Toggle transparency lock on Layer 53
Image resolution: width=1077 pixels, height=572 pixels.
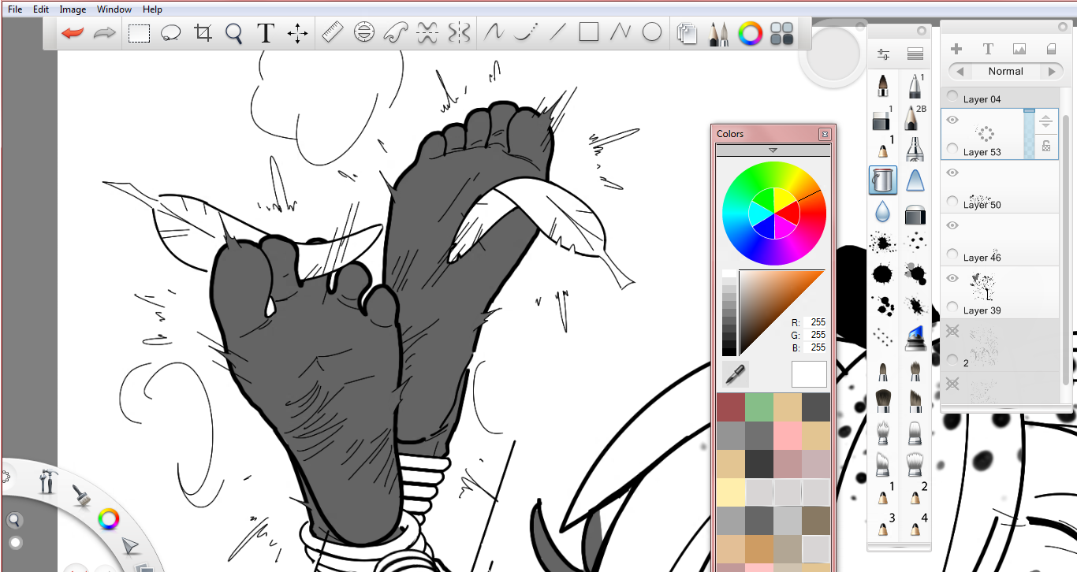[1045, 146]
